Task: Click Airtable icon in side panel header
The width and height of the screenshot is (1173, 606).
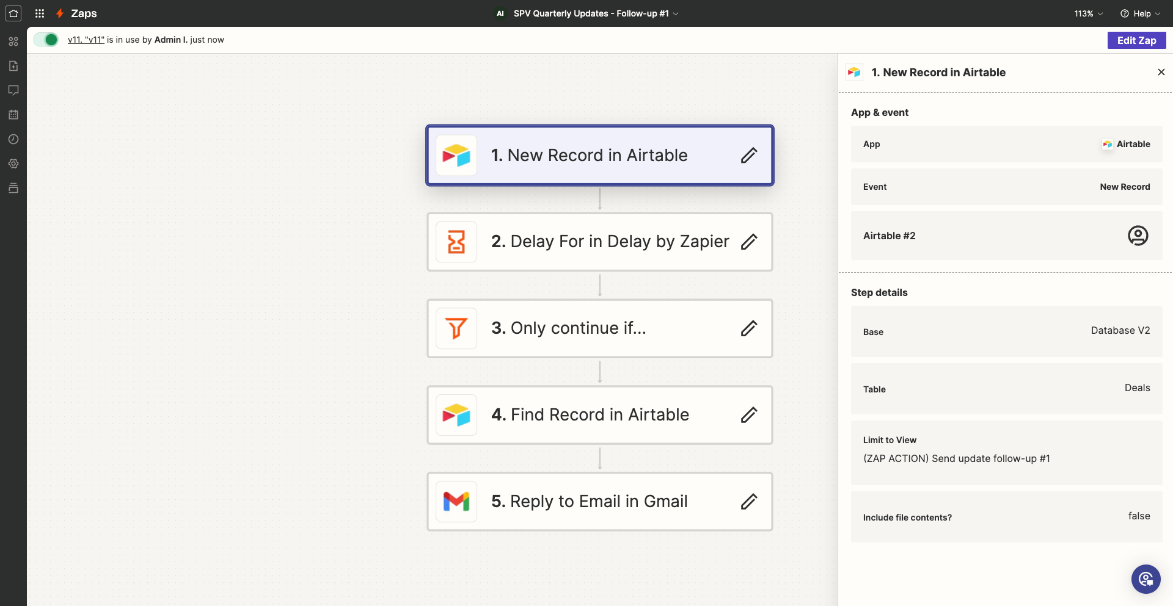Action: 854,72
